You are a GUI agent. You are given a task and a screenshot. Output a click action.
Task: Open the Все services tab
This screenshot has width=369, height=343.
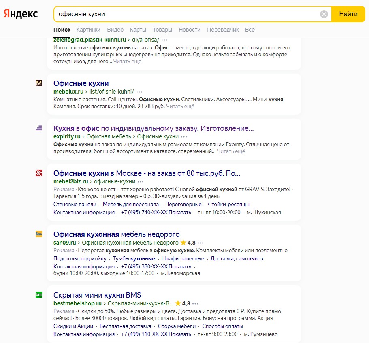(x=250, y=30)
